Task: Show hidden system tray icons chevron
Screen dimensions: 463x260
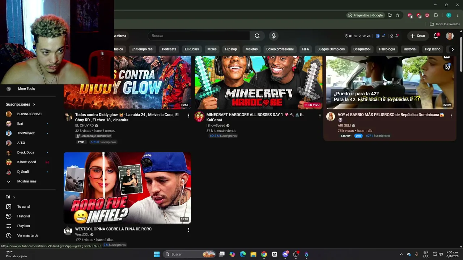Action: tap(401, 254)
